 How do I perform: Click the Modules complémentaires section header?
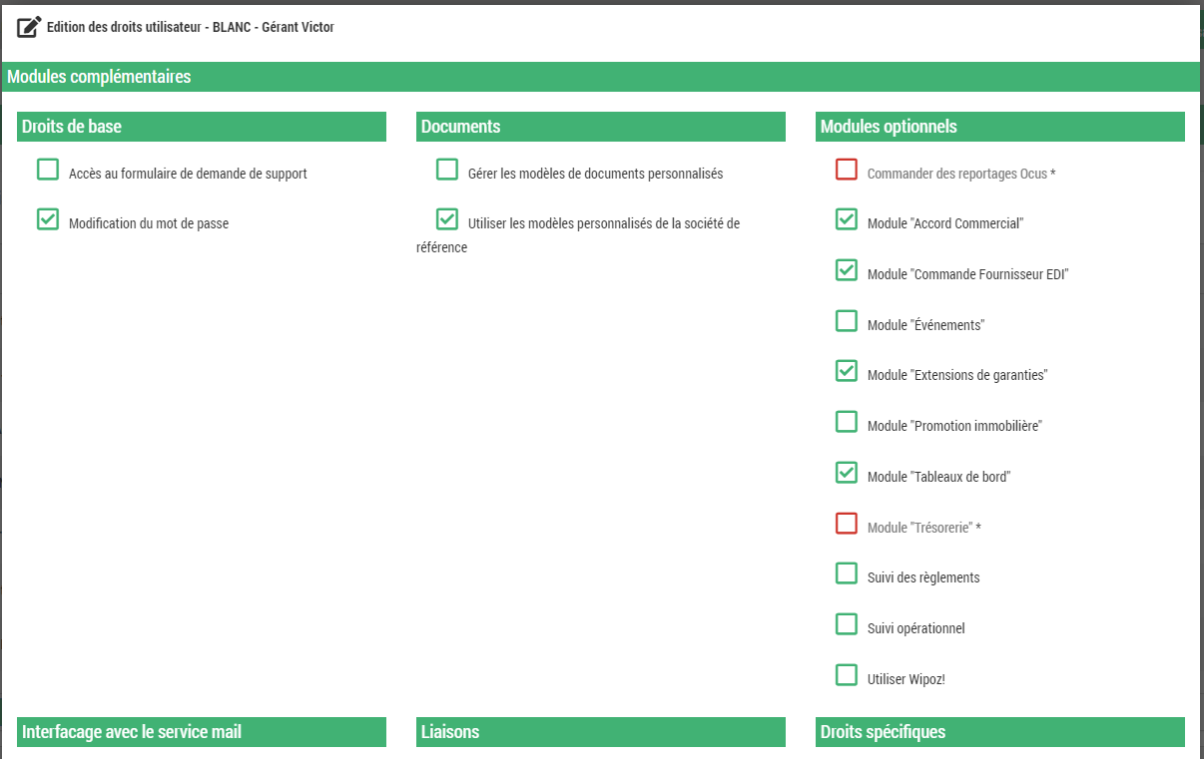click(x=98, y=77)
